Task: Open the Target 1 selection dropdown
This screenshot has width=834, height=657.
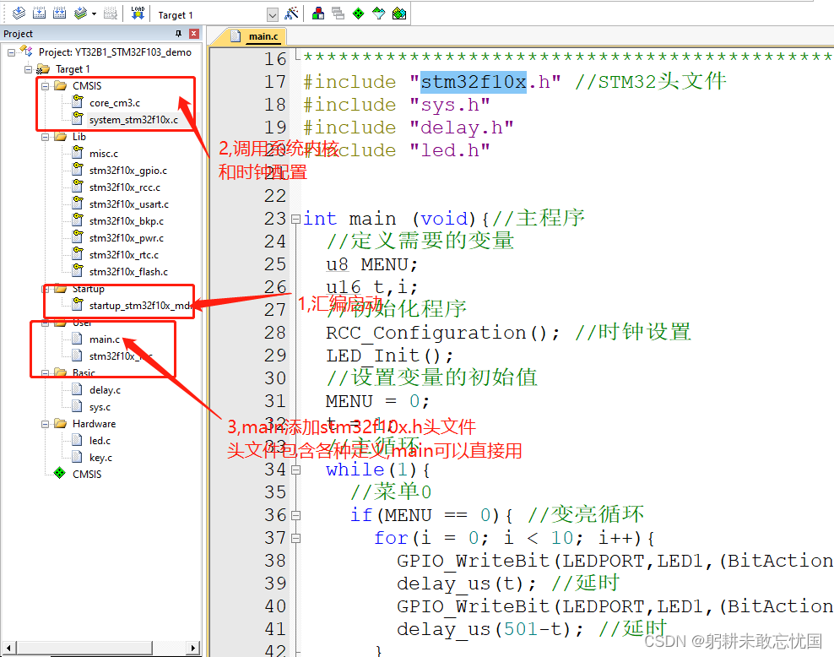Action: pos(273,14)
